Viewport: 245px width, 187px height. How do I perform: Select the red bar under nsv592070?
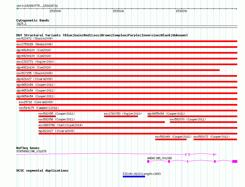[x=203, y=122]
